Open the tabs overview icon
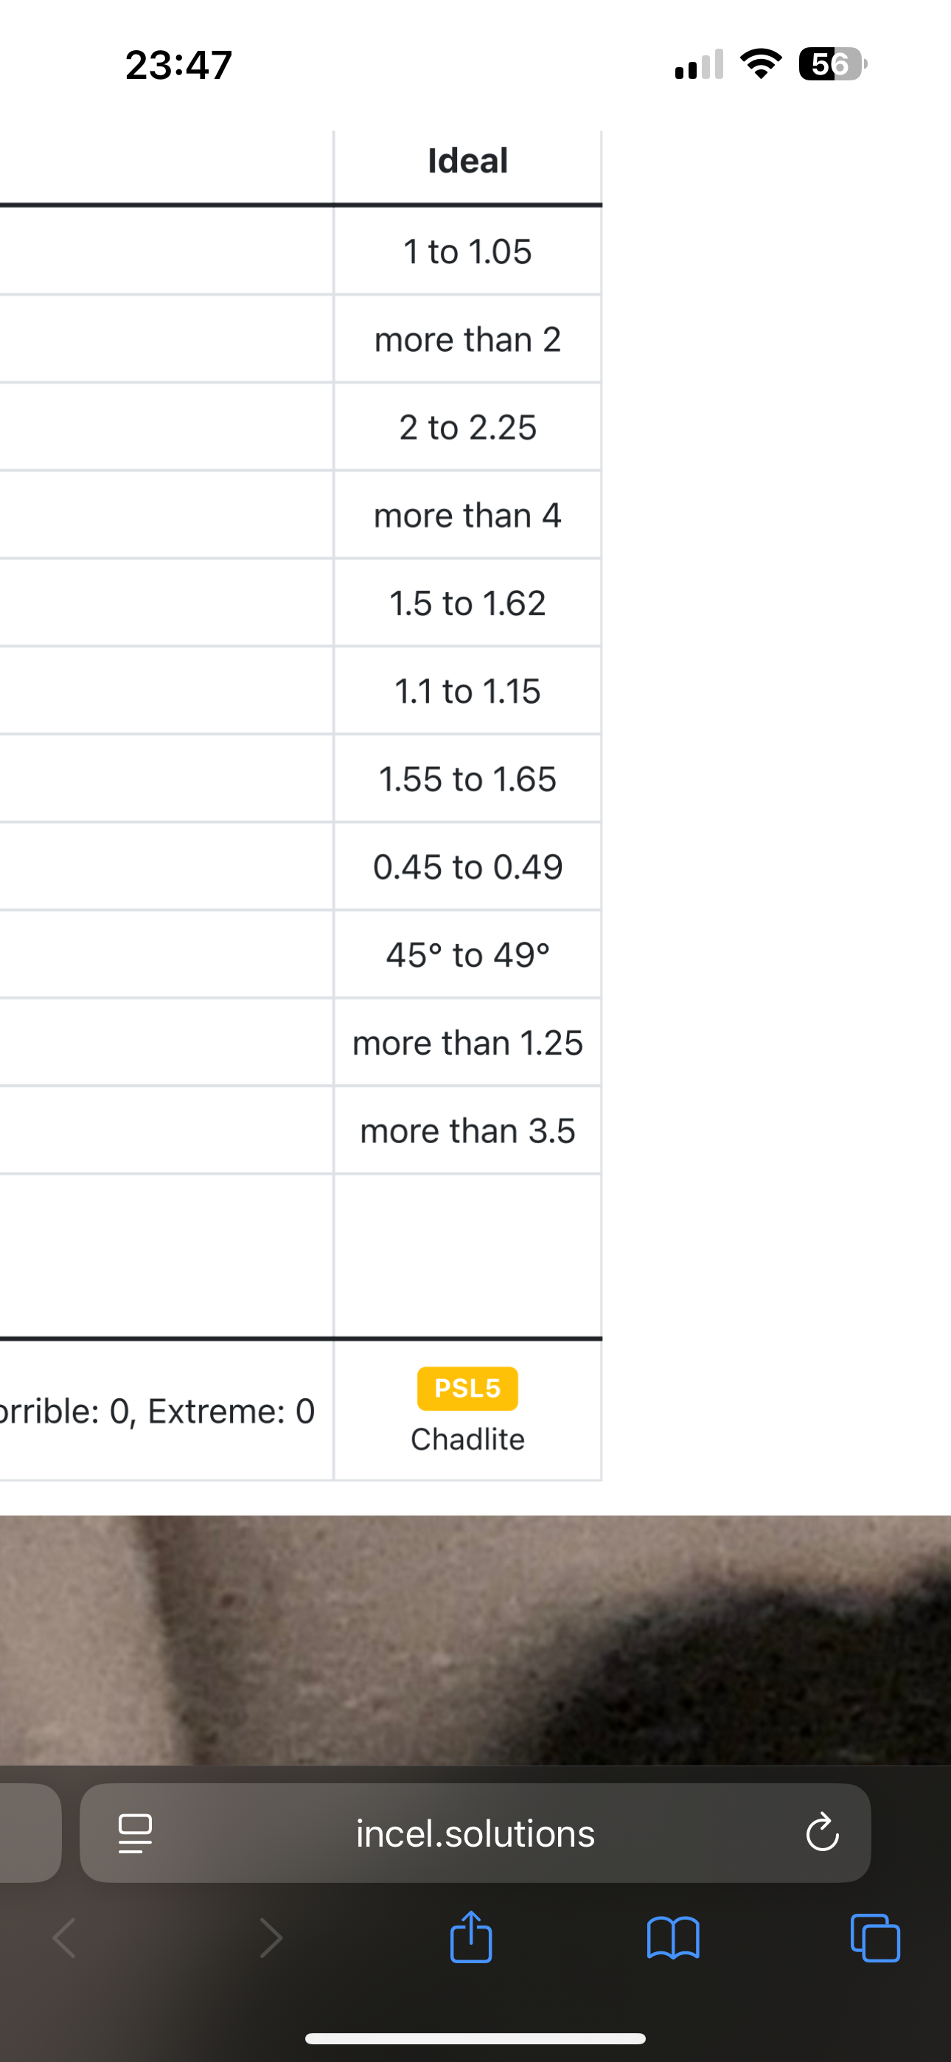Viewport: 951px width, 2062px height. pos(875,1937)
